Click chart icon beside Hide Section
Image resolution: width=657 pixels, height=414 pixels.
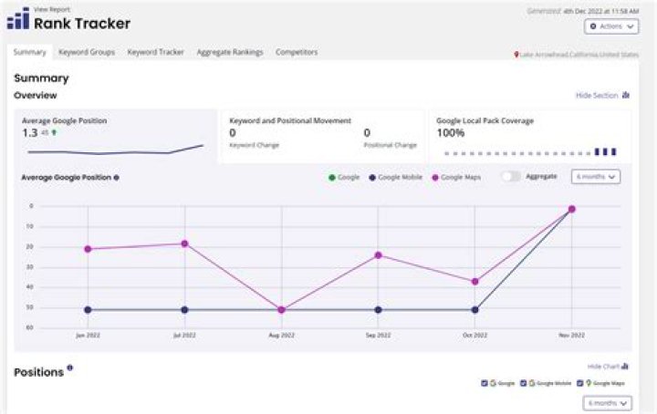coord(626,95)
